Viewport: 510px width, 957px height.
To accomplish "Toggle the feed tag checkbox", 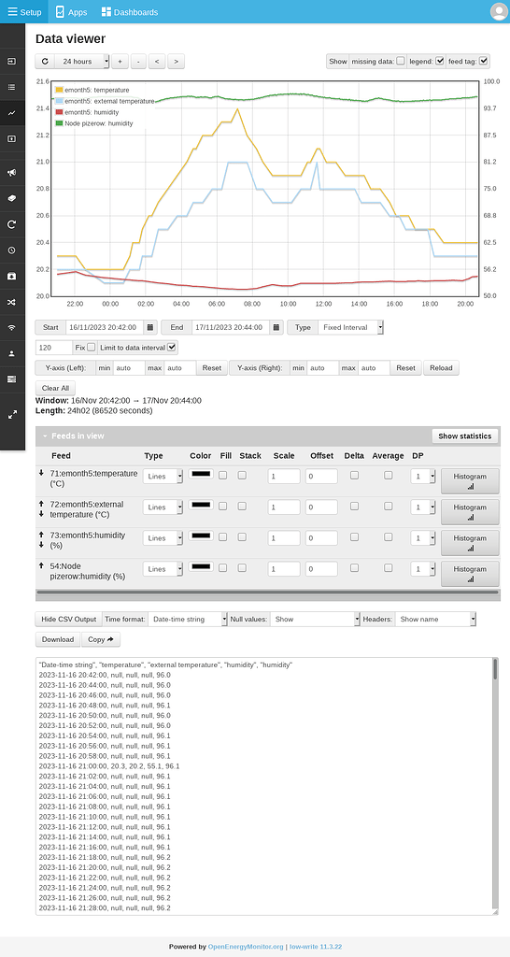I will [x=484, y=61].
